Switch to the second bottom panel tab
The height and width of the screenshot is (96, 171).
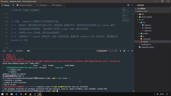tap(11, 51)
